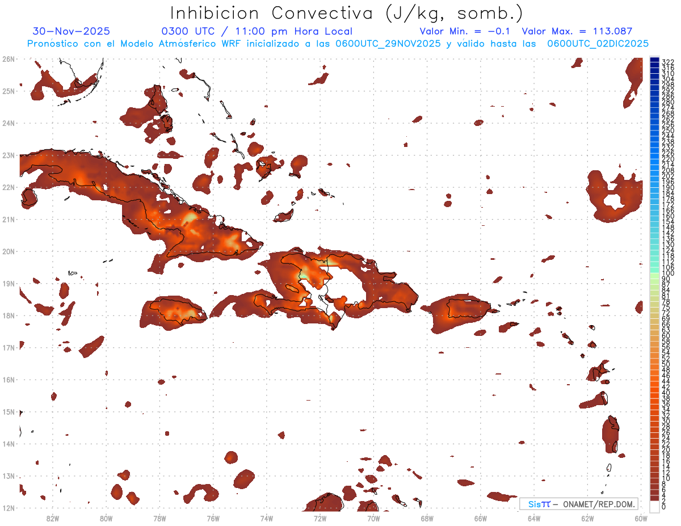Select the white swatch beside 0
Viewport: 681px width, 526px height.
(655, 506)
